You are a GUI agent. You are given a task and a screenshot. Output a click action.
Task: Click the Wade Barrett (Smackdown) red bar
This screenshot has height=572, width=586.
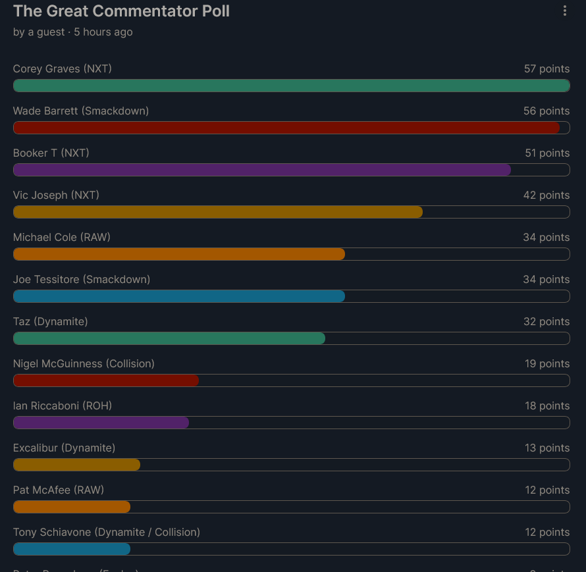(x=286, y=128)
